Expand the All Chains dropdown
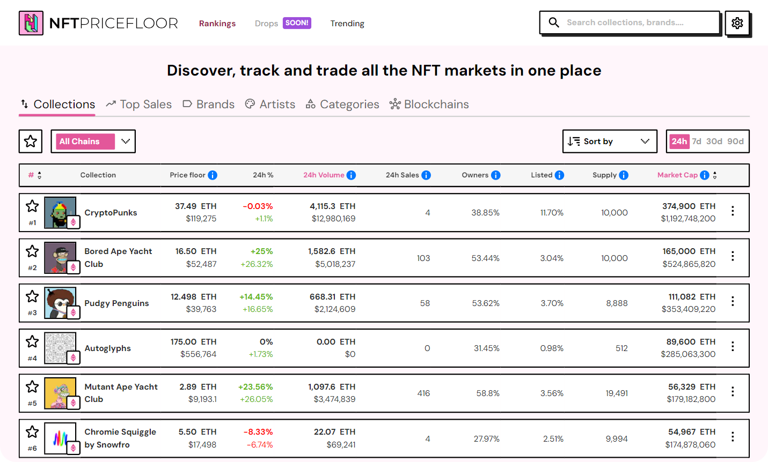Viewport: 768px width, 462px height. 93,141
